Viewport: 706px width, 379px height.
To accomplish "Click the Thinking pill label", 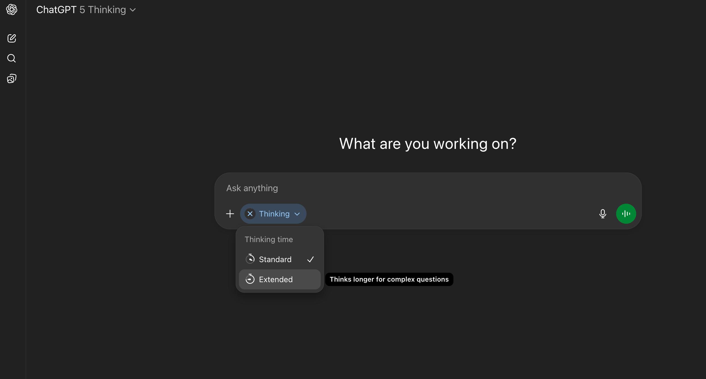I will tap(274, 214).
